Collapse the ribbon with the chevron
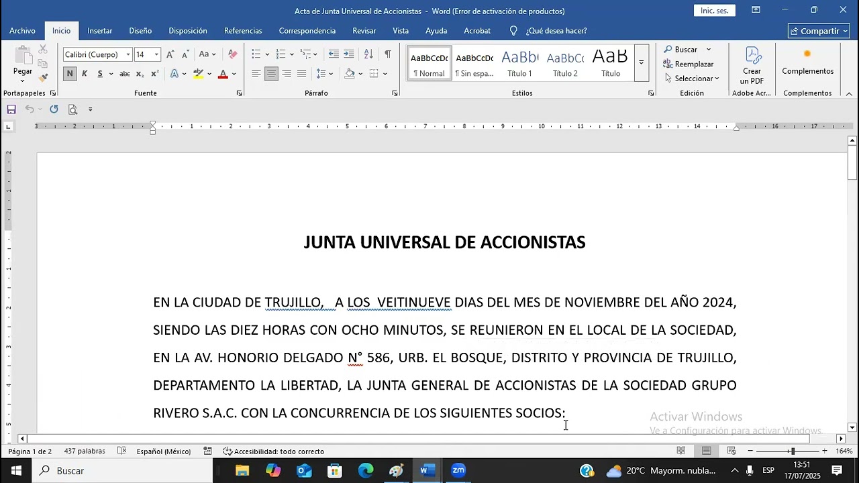 [x=849, y=94]
